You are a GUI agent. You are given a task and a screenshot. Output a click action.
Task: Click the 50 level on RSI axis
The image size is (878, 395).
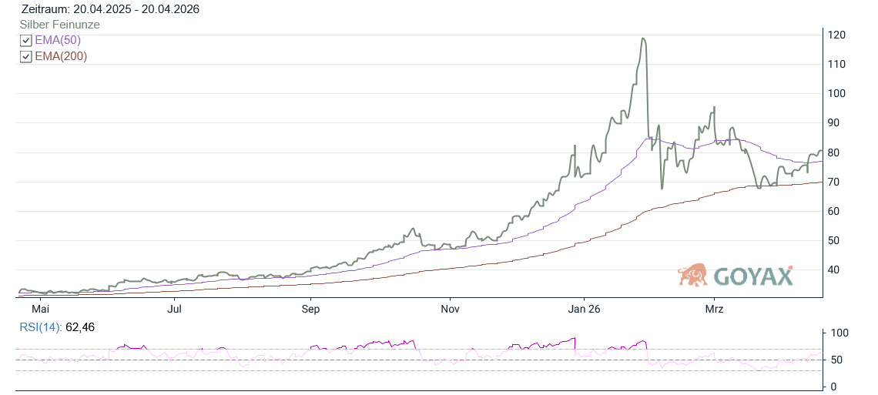pyautogui.click(x=835, y=360)
